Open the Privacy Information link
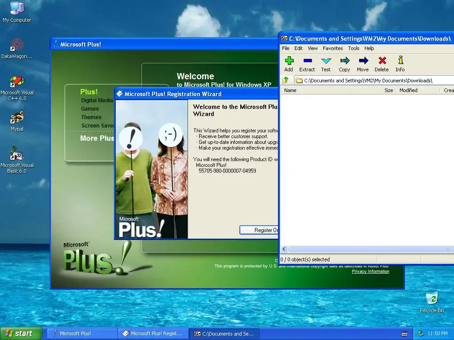 370,271
